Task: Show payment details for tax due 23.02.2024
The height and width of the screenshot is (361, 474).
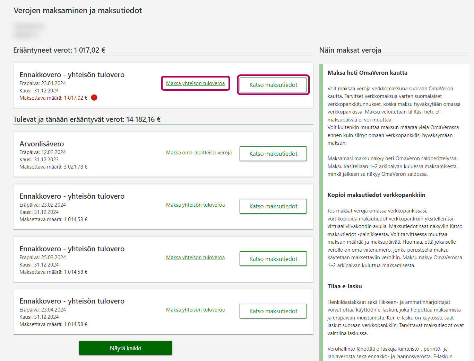Action: point(273,206)
